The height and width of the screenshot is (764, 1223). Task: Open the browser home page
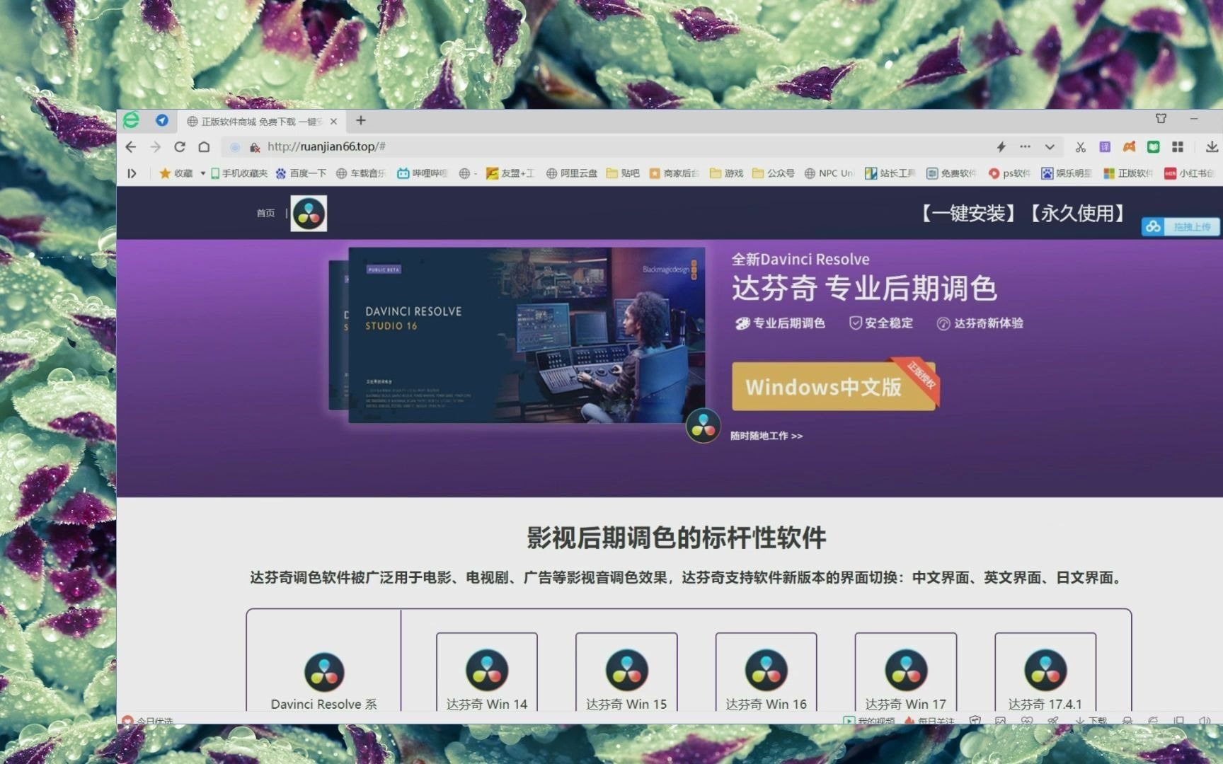(x=204, y=147)
